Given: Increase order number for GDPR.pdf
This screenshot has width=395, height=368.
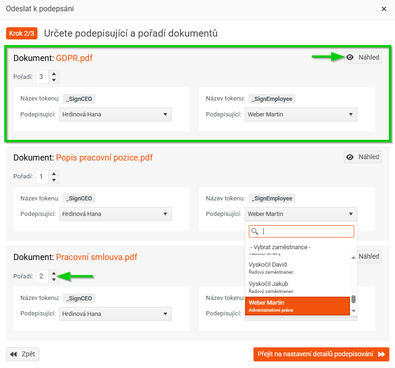Looking at the screenshot, I should click(x=54, y=74).
